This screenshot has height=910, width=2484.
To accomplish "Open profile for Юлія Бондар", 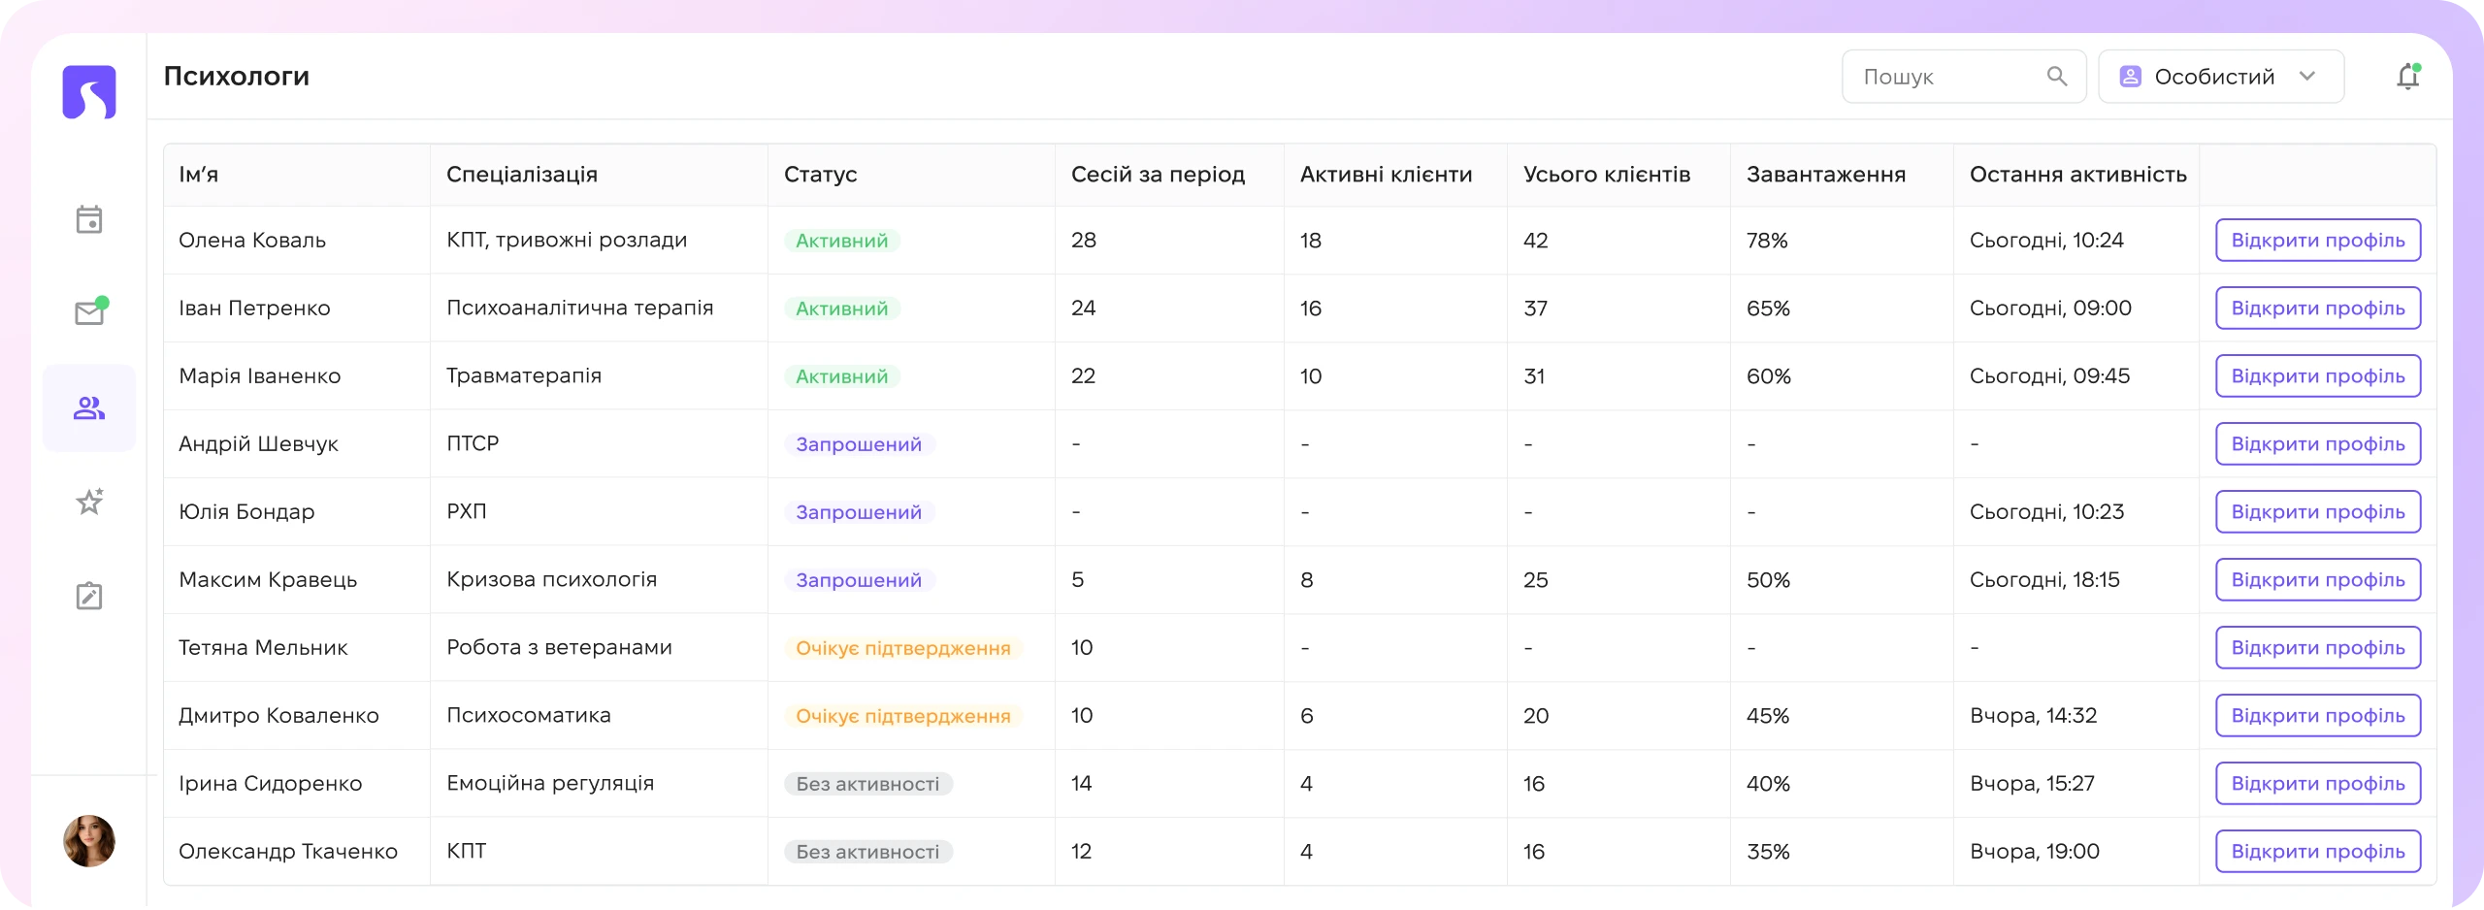I will point(2318,511).
